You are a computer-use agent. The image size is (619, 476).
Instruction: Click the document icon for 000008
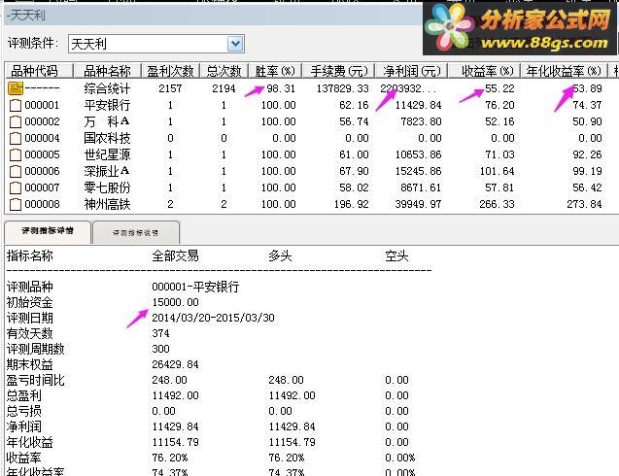pos(16,204)
